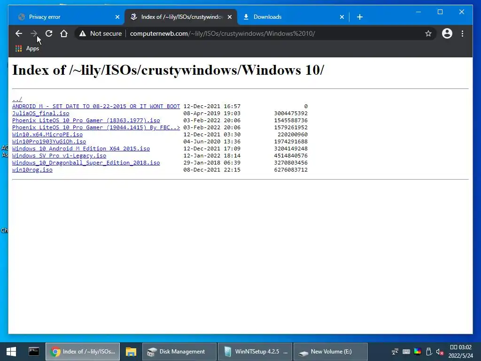The width and height of the screenshot is (481, 361).
Task: Open the ANDROID M SET DATE link
Action: [96, 106]
